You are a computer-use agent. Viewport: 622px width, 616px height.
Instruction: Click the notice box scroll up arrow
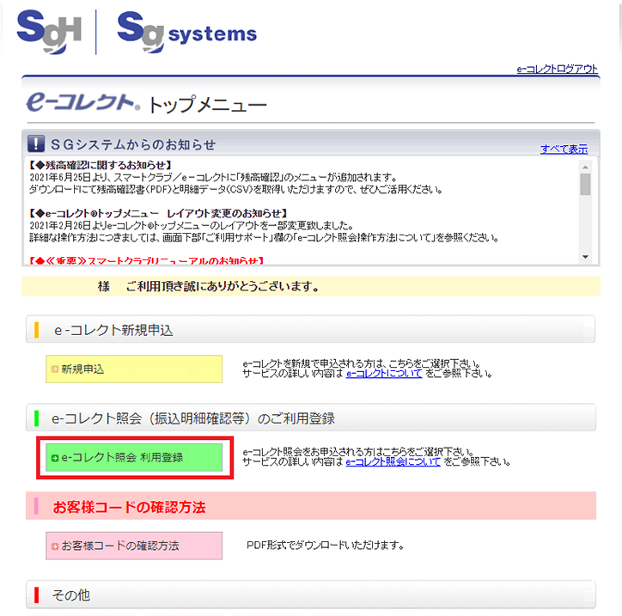click(x=585, y=166)
